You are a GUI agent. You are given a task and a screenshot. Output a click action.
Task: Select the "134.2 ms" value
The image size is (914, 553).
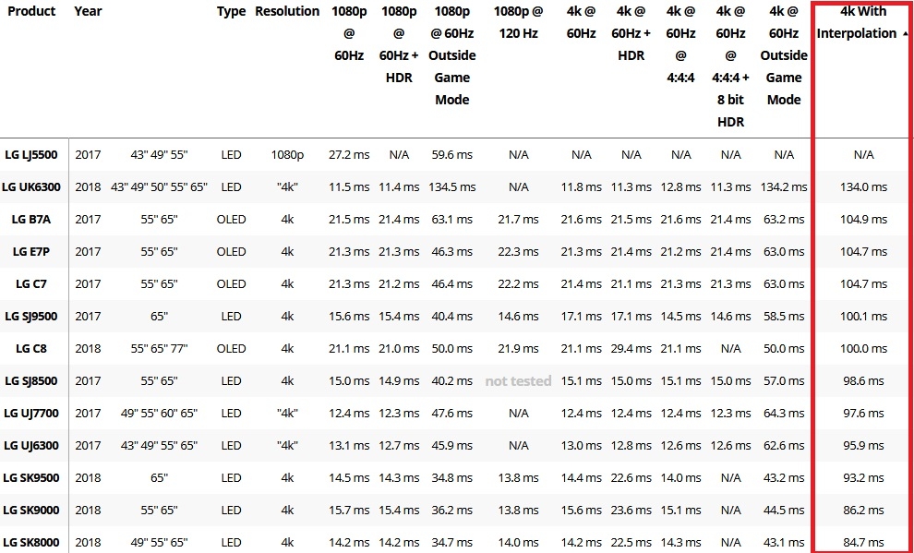point(784,187)
